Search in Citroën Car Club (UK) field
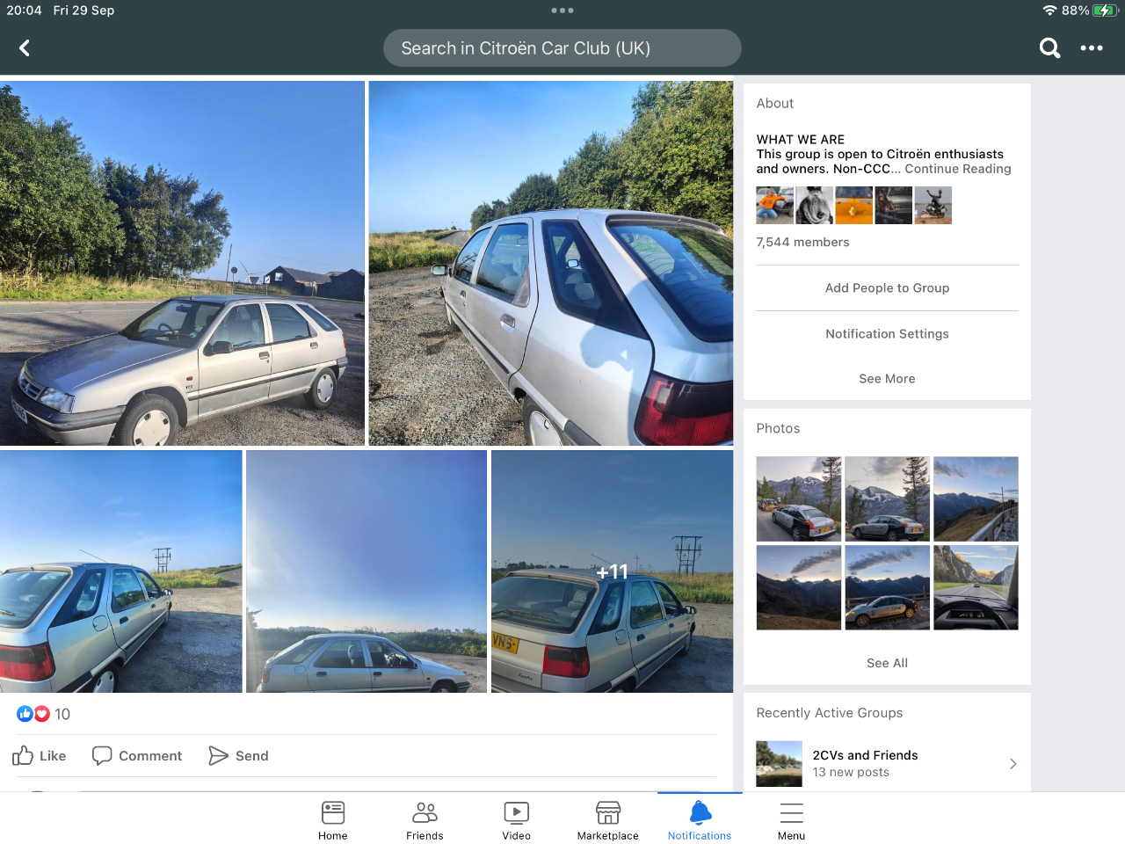This screenshot has height=844, width=1125. pos(562,48)
